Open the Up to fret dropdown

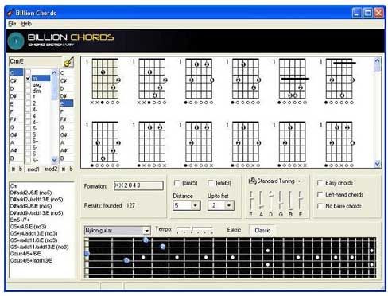click(229, 205)
